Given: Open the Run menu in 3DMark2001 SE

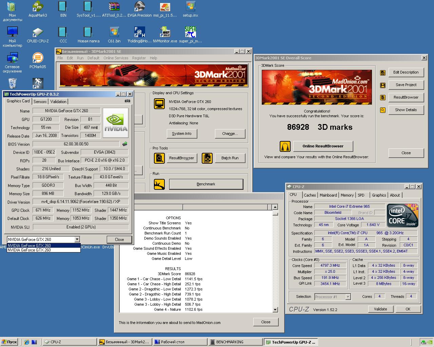Looking at the screenshot, I should pos(80,58).
